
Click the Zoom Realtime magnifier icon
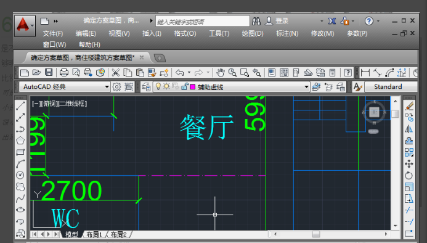tap(232, 73)
